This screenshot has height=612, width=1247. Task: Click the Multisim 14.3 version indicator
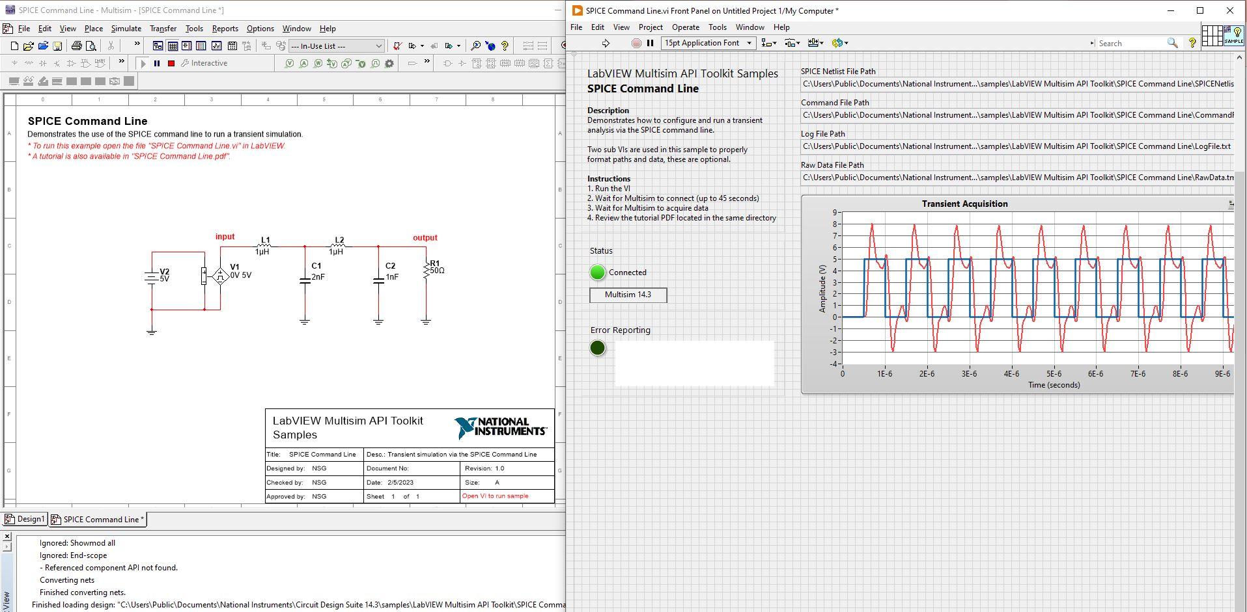(628, 295)
